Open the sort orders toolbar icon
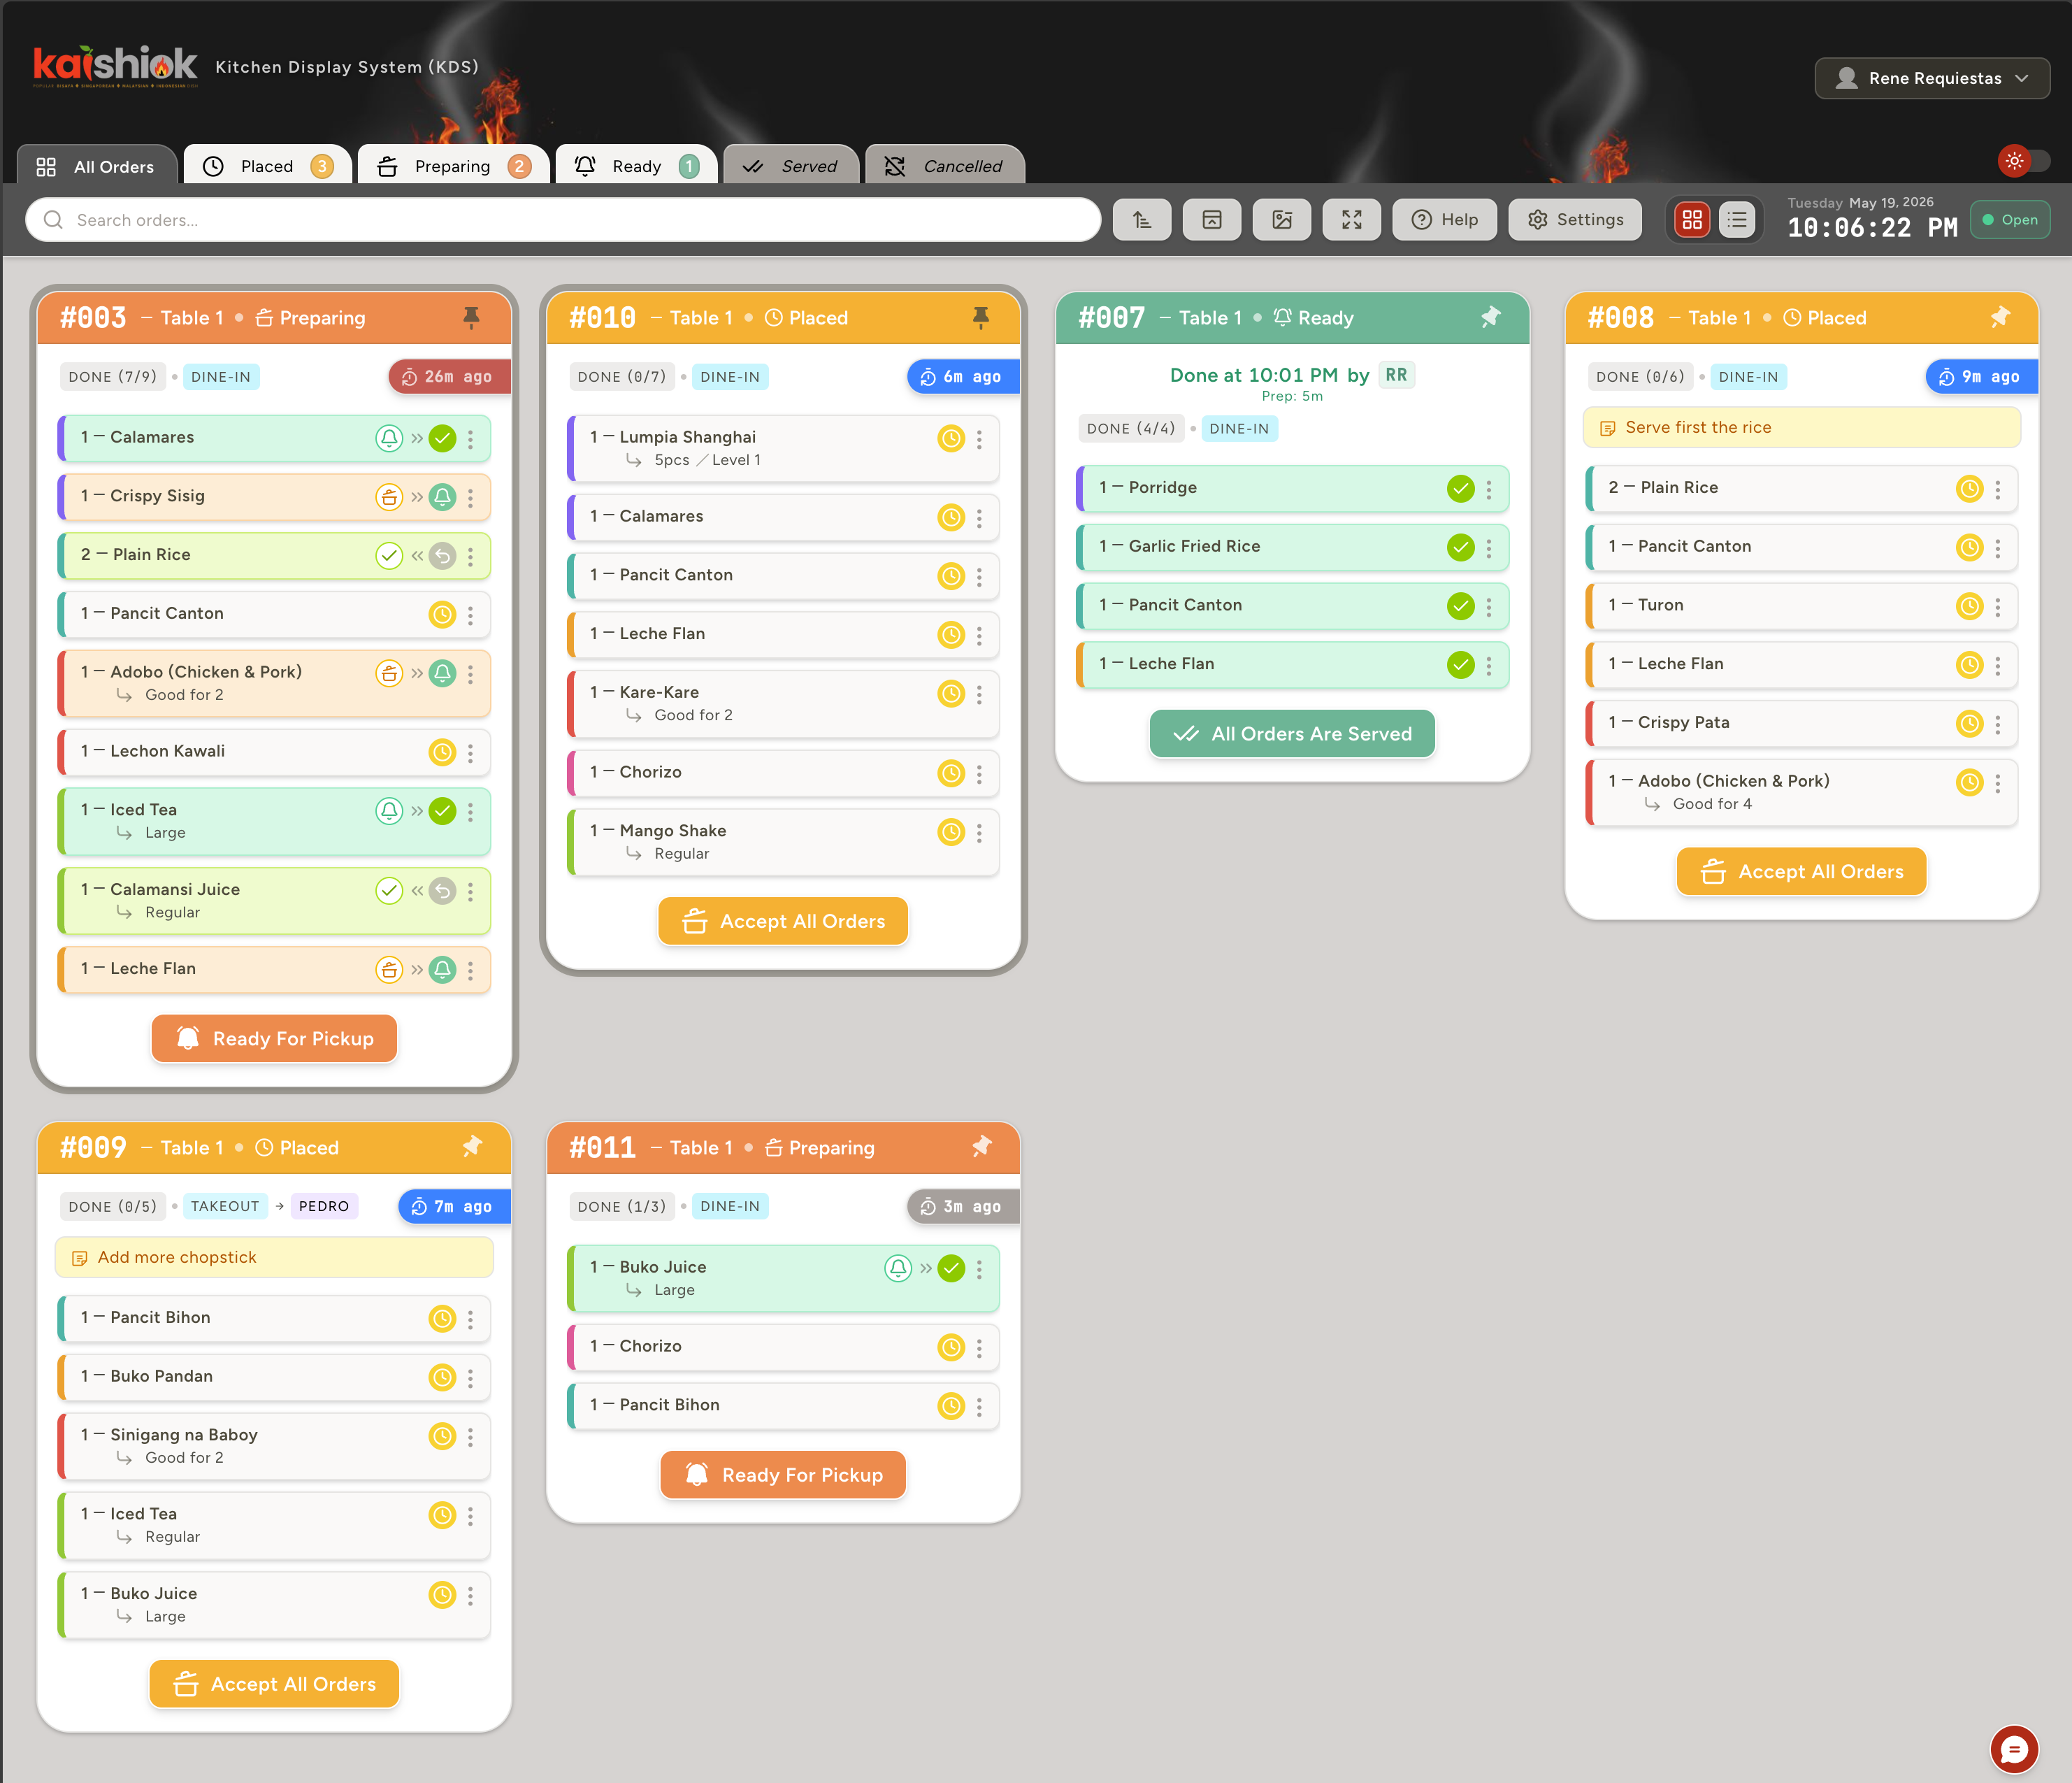This screenshot has height=1783, width=2072. (1142, 220)
